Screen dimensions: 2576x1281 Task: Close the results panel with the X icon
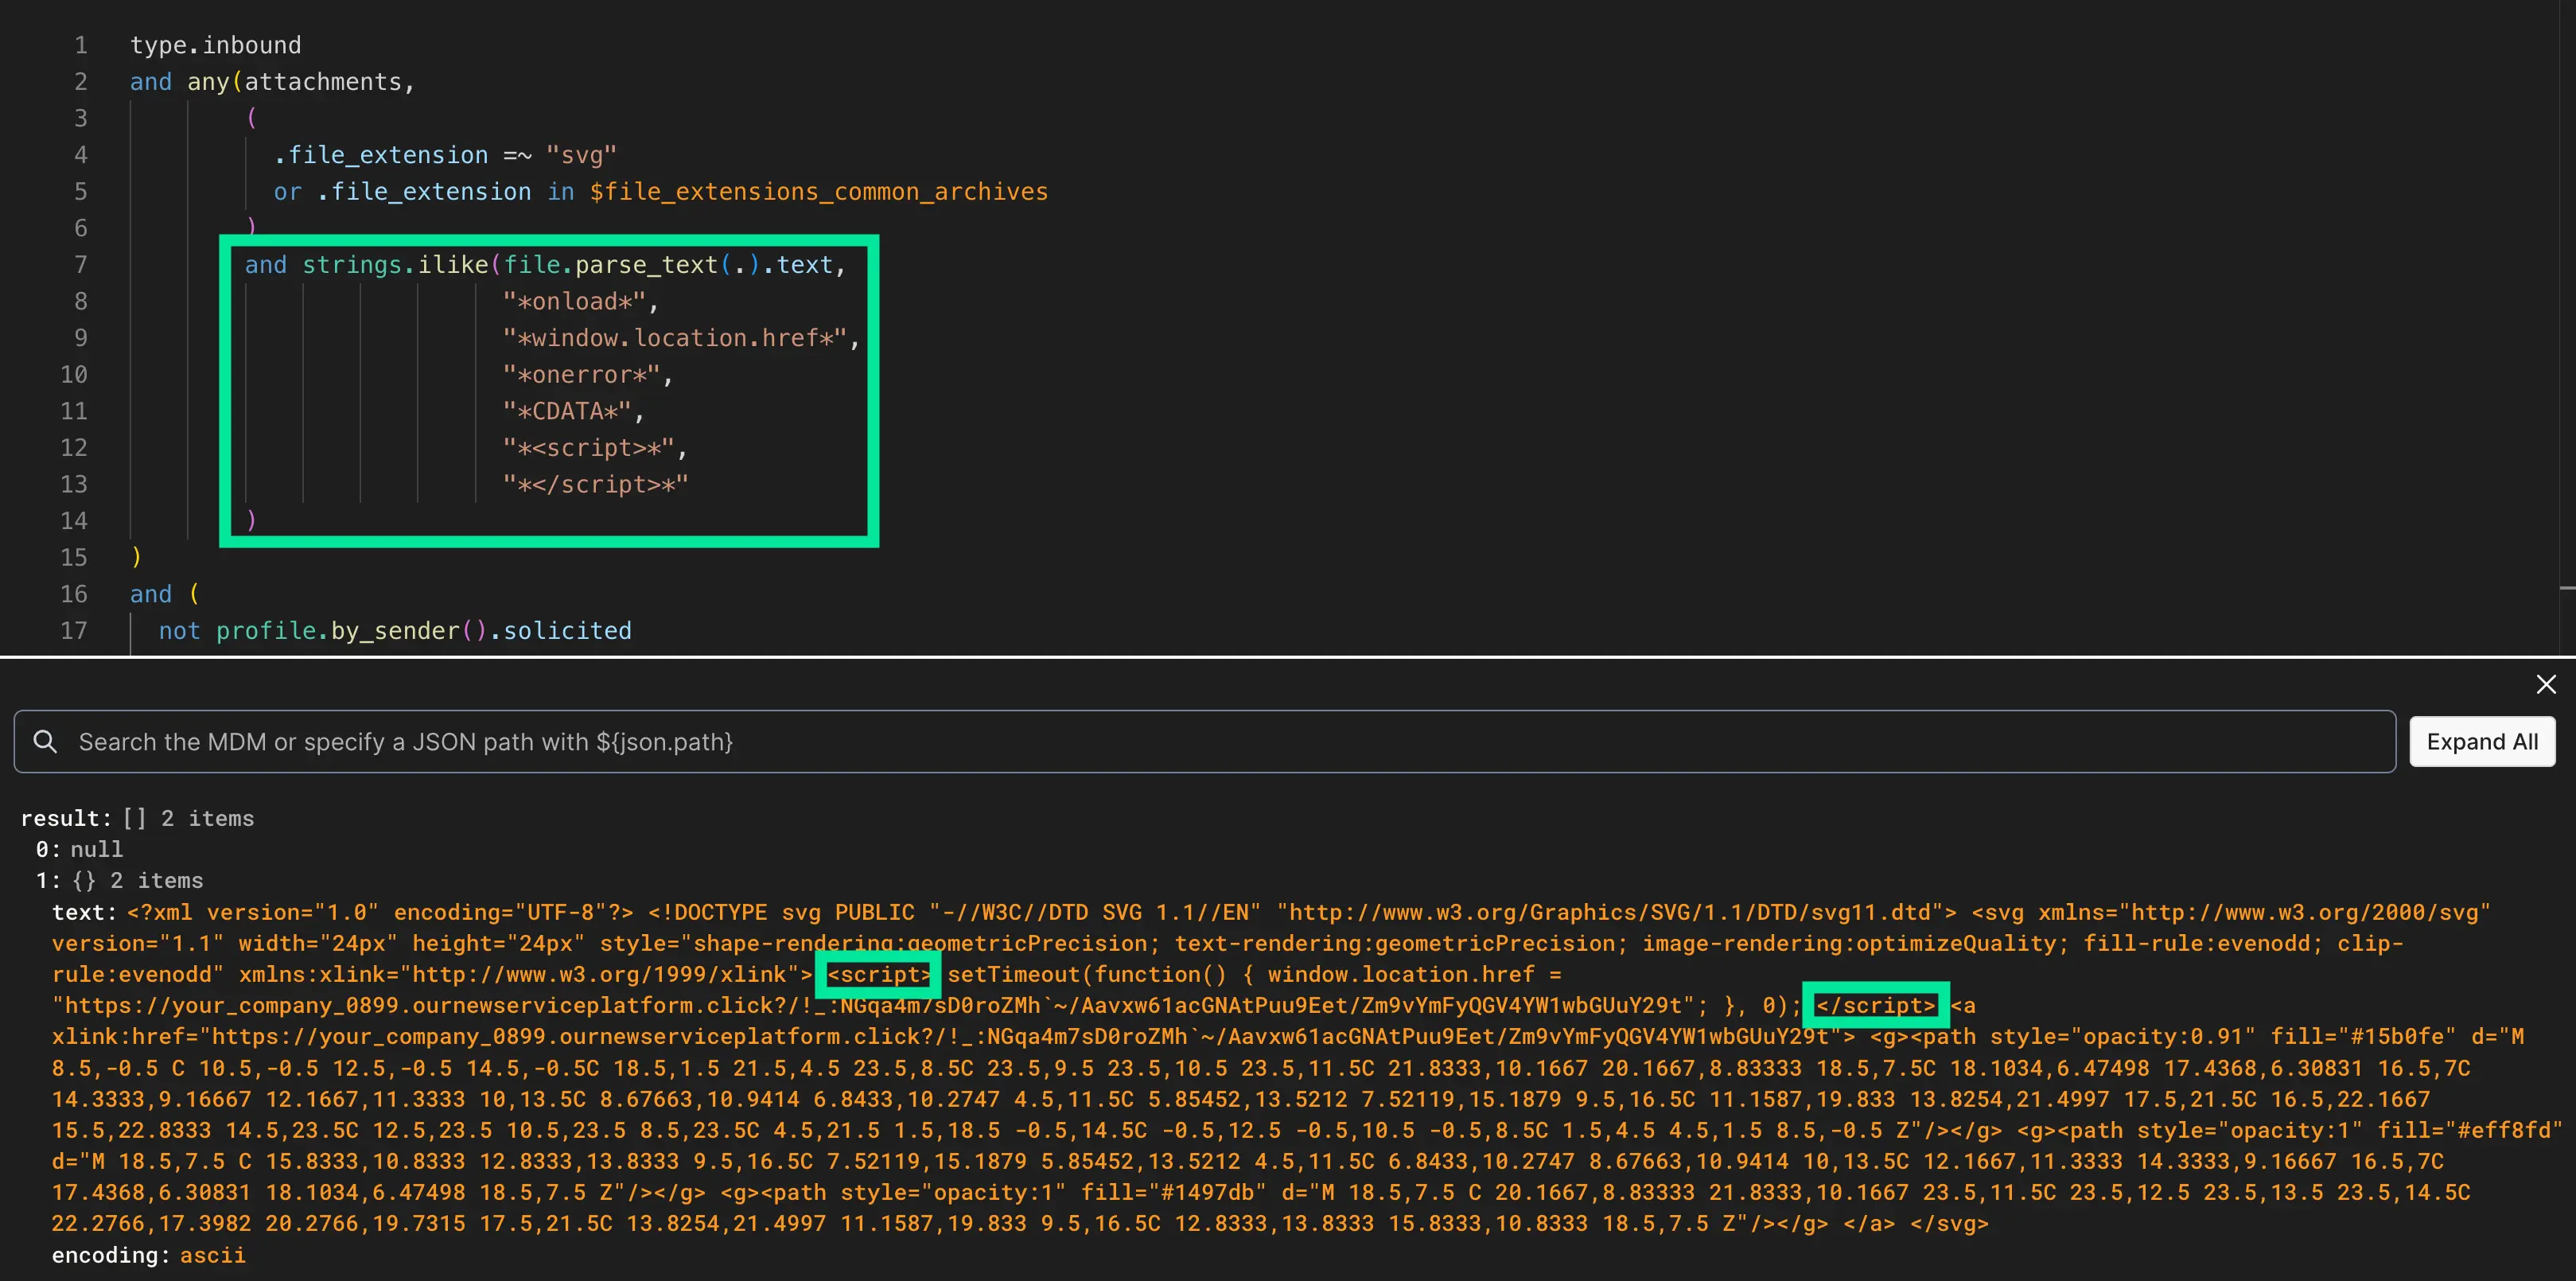(x=2546, y=684)
